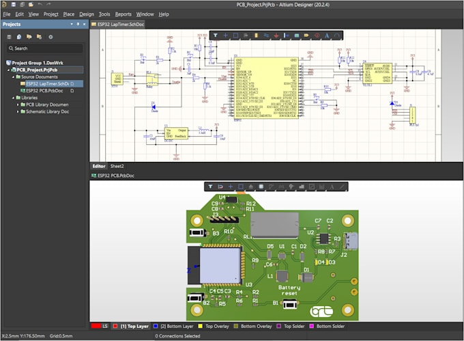Click the PCB snap options icon
Viewport: 464px width, 341px height.
pyautogui.click(x=220, y=187)
